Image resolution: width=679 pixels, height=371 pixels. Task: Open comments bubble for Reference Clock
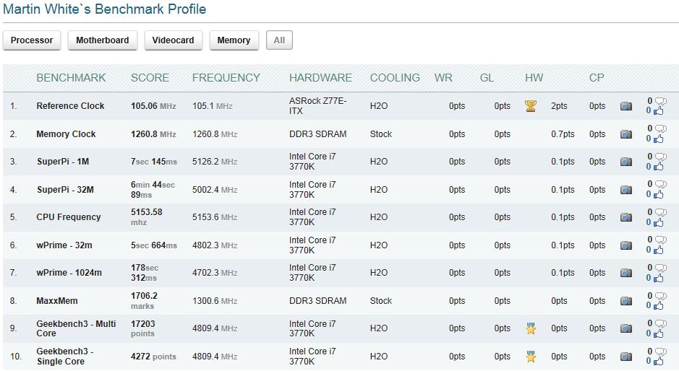point(660,101)
